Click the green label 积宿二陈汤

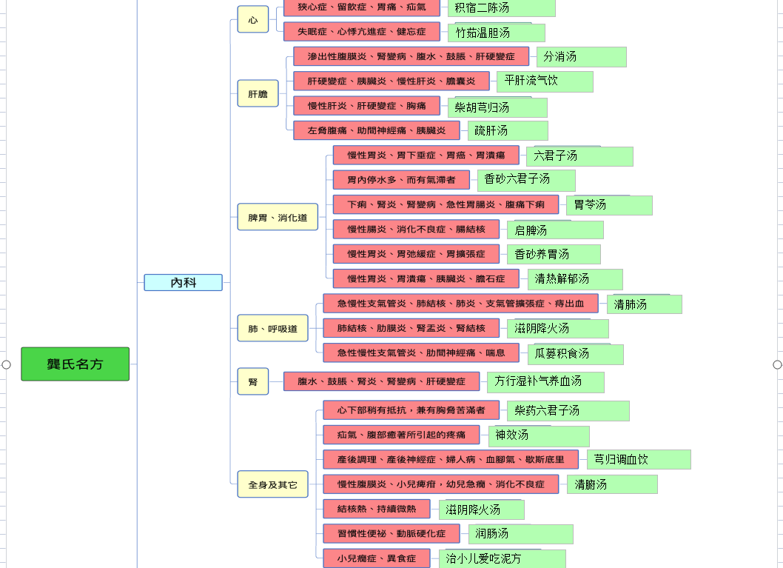(x=501, y=8)
